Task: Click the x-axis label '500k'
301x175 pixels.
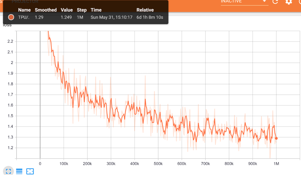Action: (x=158, y=164)
